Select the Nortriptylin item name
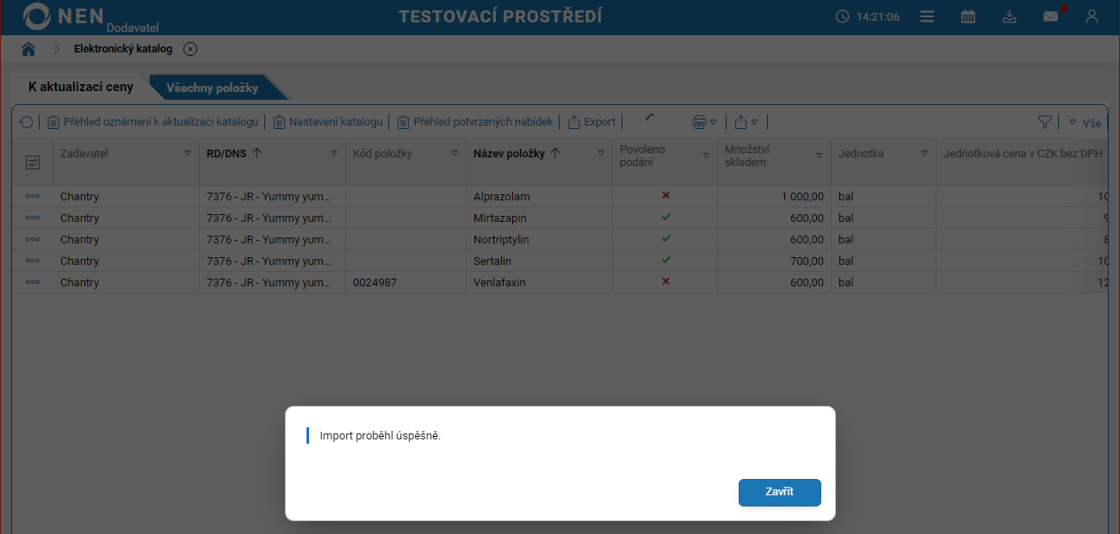The width and height of the screenshot is (1120, 534). 502,240
